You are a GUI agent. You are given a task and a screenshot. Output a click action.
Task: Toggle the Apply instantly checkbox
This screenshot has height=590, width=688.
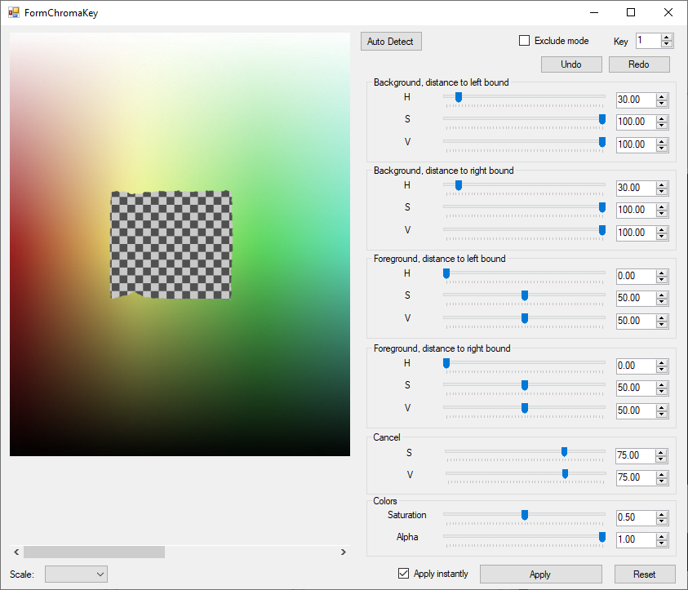click(403, 574)
